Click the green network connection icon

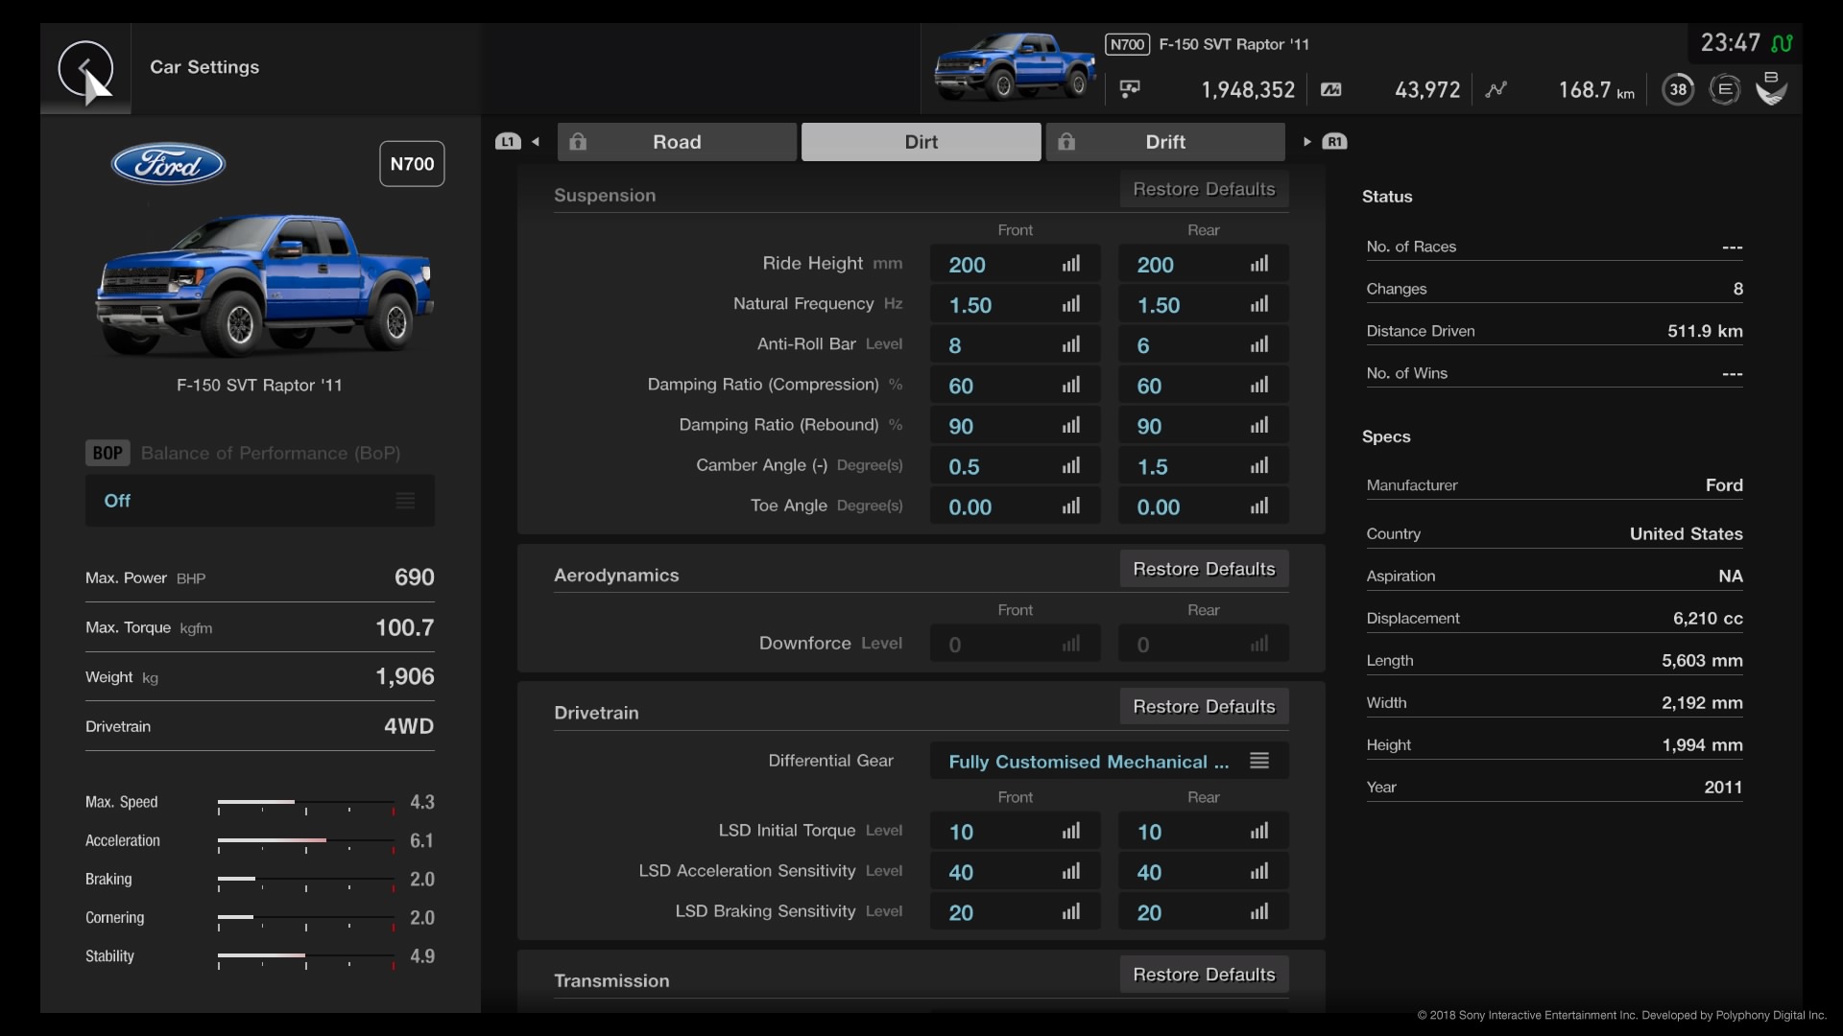[1782, 43]
